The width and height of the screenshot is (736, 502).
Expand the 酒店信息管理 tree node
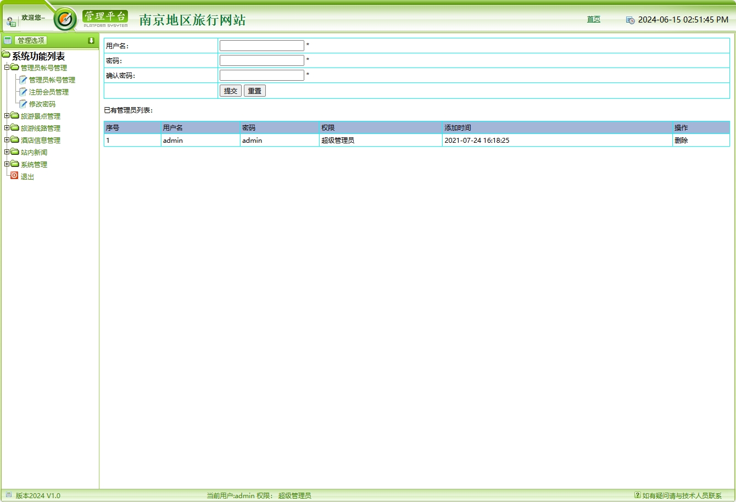[7, 140]
